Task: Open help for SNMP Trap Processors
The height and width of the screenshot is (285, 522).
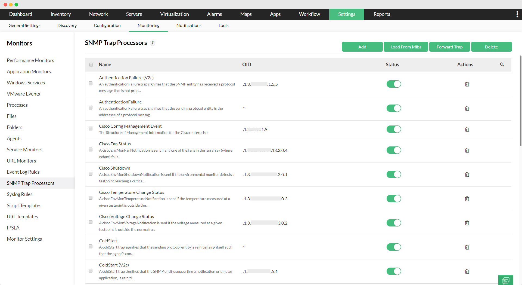Action: pyautogui.click(x=153, y=43)
